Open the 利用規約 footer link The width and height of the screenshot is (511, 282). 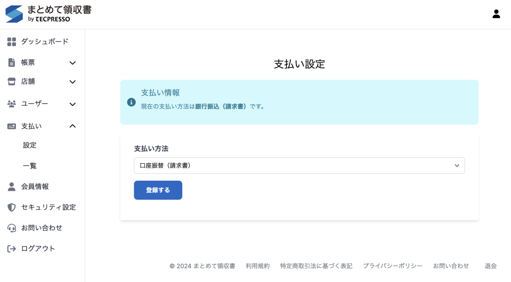coord(257,266)
